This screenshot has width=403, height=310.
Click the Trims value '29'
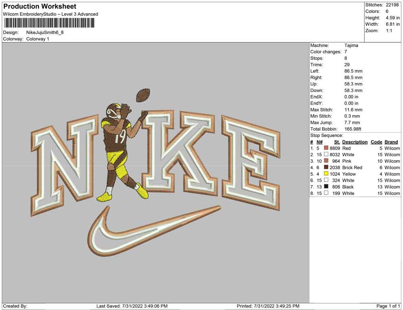point(347,64)
